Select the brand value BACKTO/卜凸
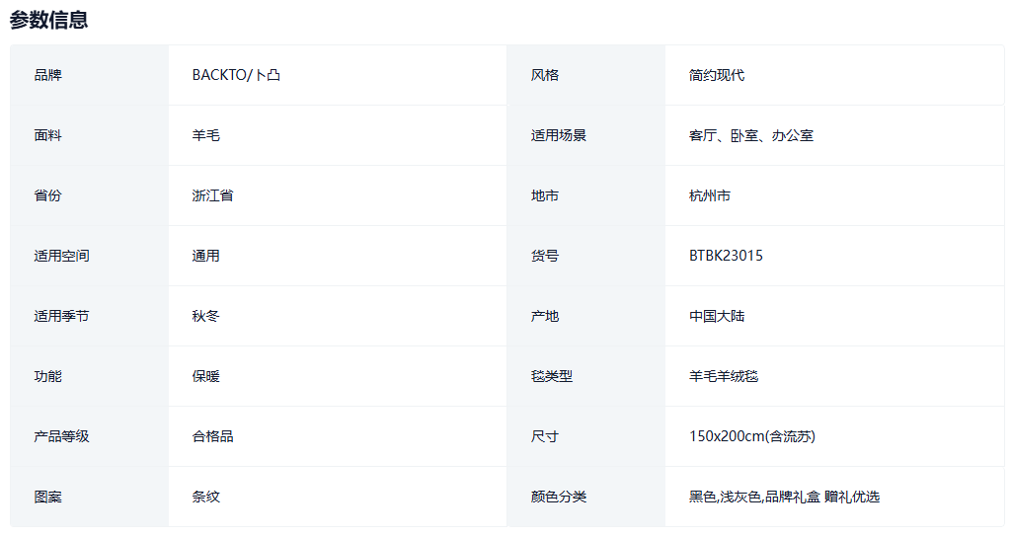The height and width of the screenshot is (537, 1011). (236, 75)
